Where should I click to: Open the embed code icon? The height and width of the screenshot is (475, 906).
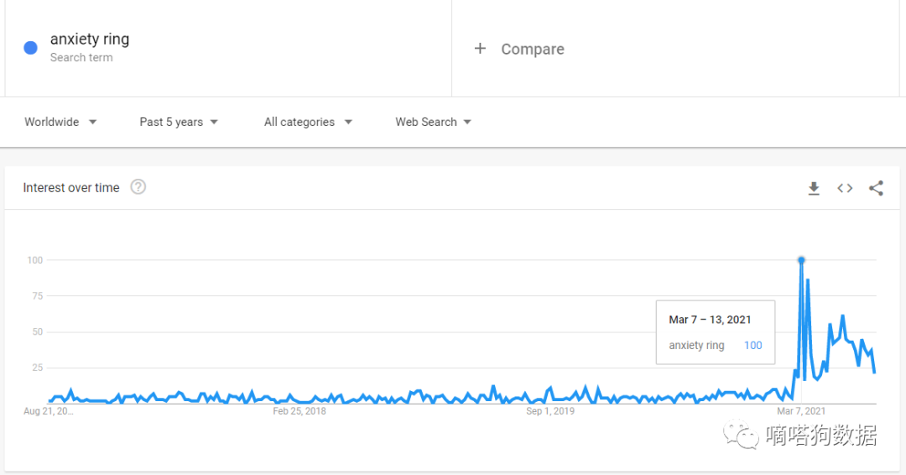pos(845,188)
